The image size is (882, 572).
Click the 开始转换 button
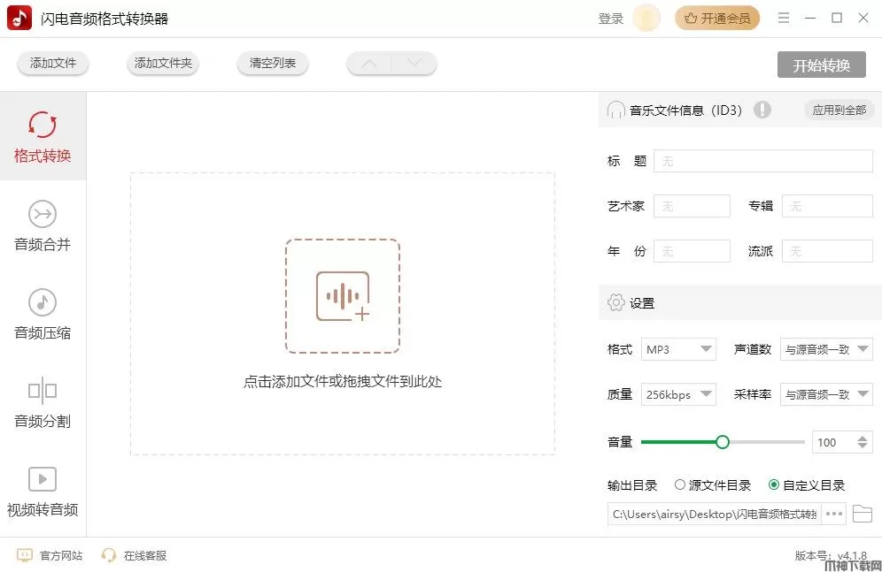pyautogui.click(x=821, y=65)
